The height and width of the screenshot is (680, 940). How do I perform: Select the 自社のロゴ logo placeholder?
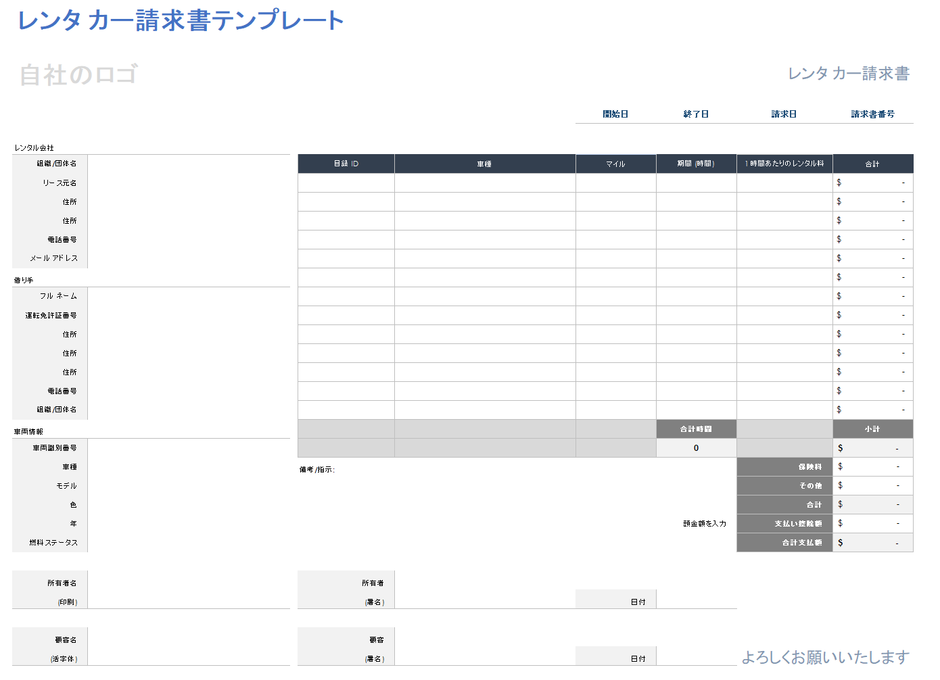pyautogui.click(x=78, y=74)
